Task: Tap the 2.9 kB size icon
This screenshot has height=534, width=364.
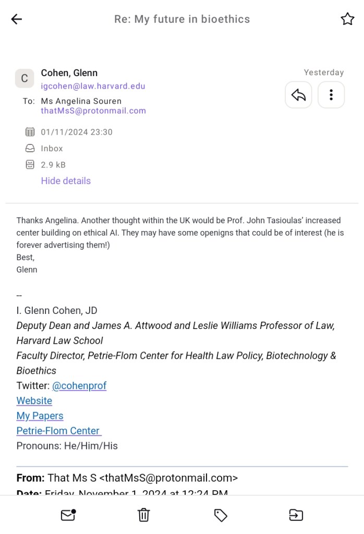Action: click(30, 165)
